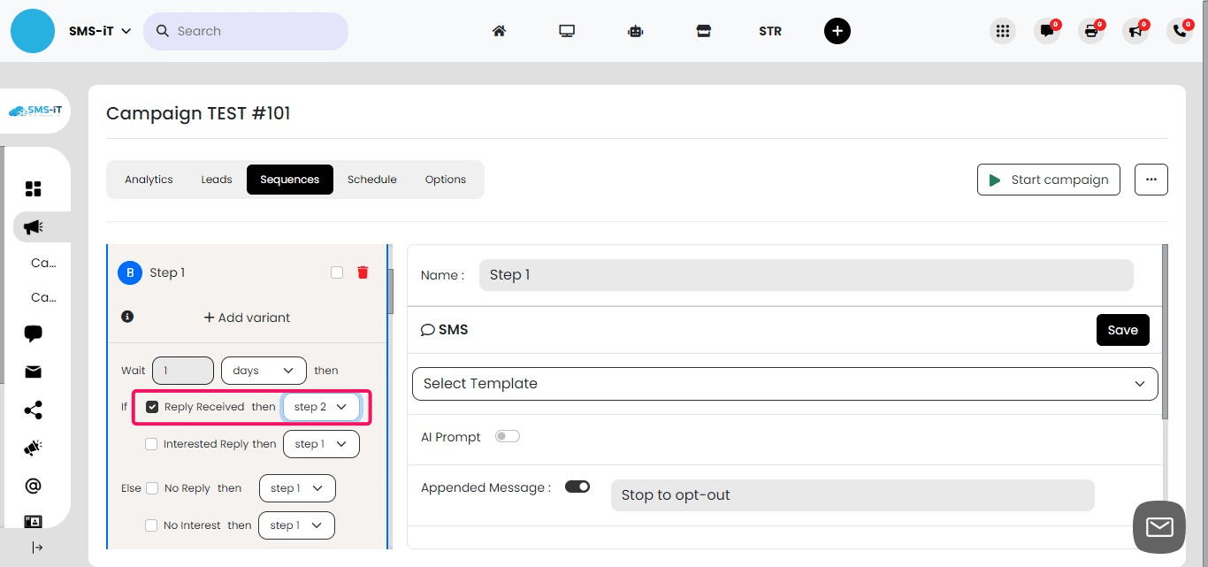Viewport: 1208px width, 567px height.
Task: Open the Dashboard grid icon in sidebar
Action: 34,188
